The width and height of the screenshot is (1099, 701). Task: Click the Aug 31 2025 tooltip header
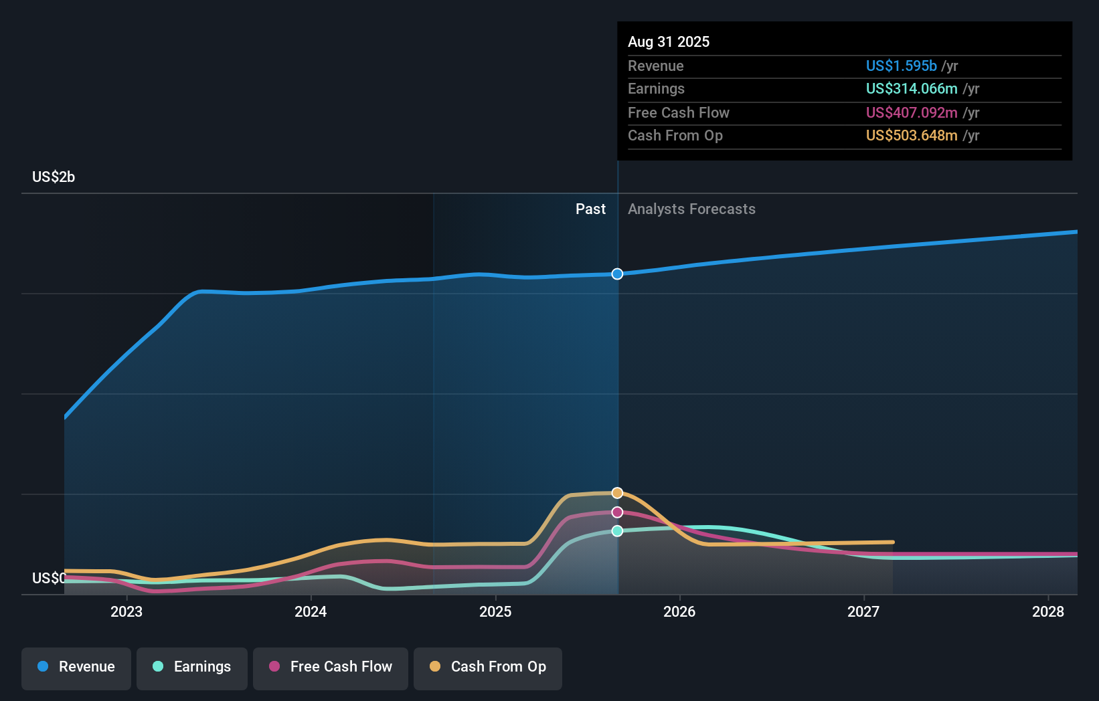coord(669,41)
